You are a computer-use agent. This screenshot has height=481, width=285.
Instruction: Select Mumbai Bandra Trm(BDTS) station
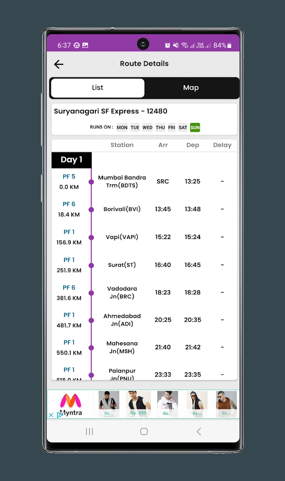coord(122,181)
